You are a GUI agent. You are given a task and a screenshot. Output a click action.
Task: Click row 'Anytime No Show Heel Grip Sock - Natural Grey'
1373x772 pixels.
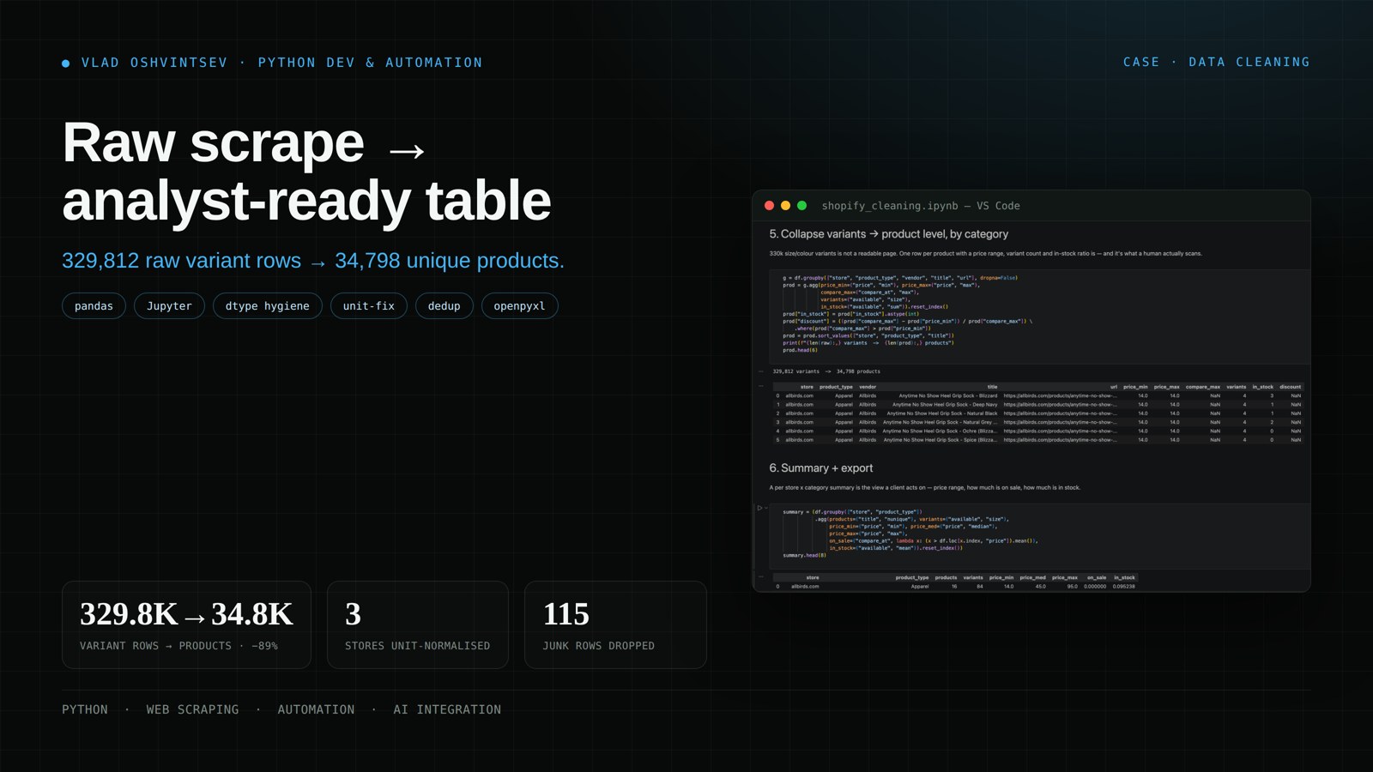click(1038, 422)
